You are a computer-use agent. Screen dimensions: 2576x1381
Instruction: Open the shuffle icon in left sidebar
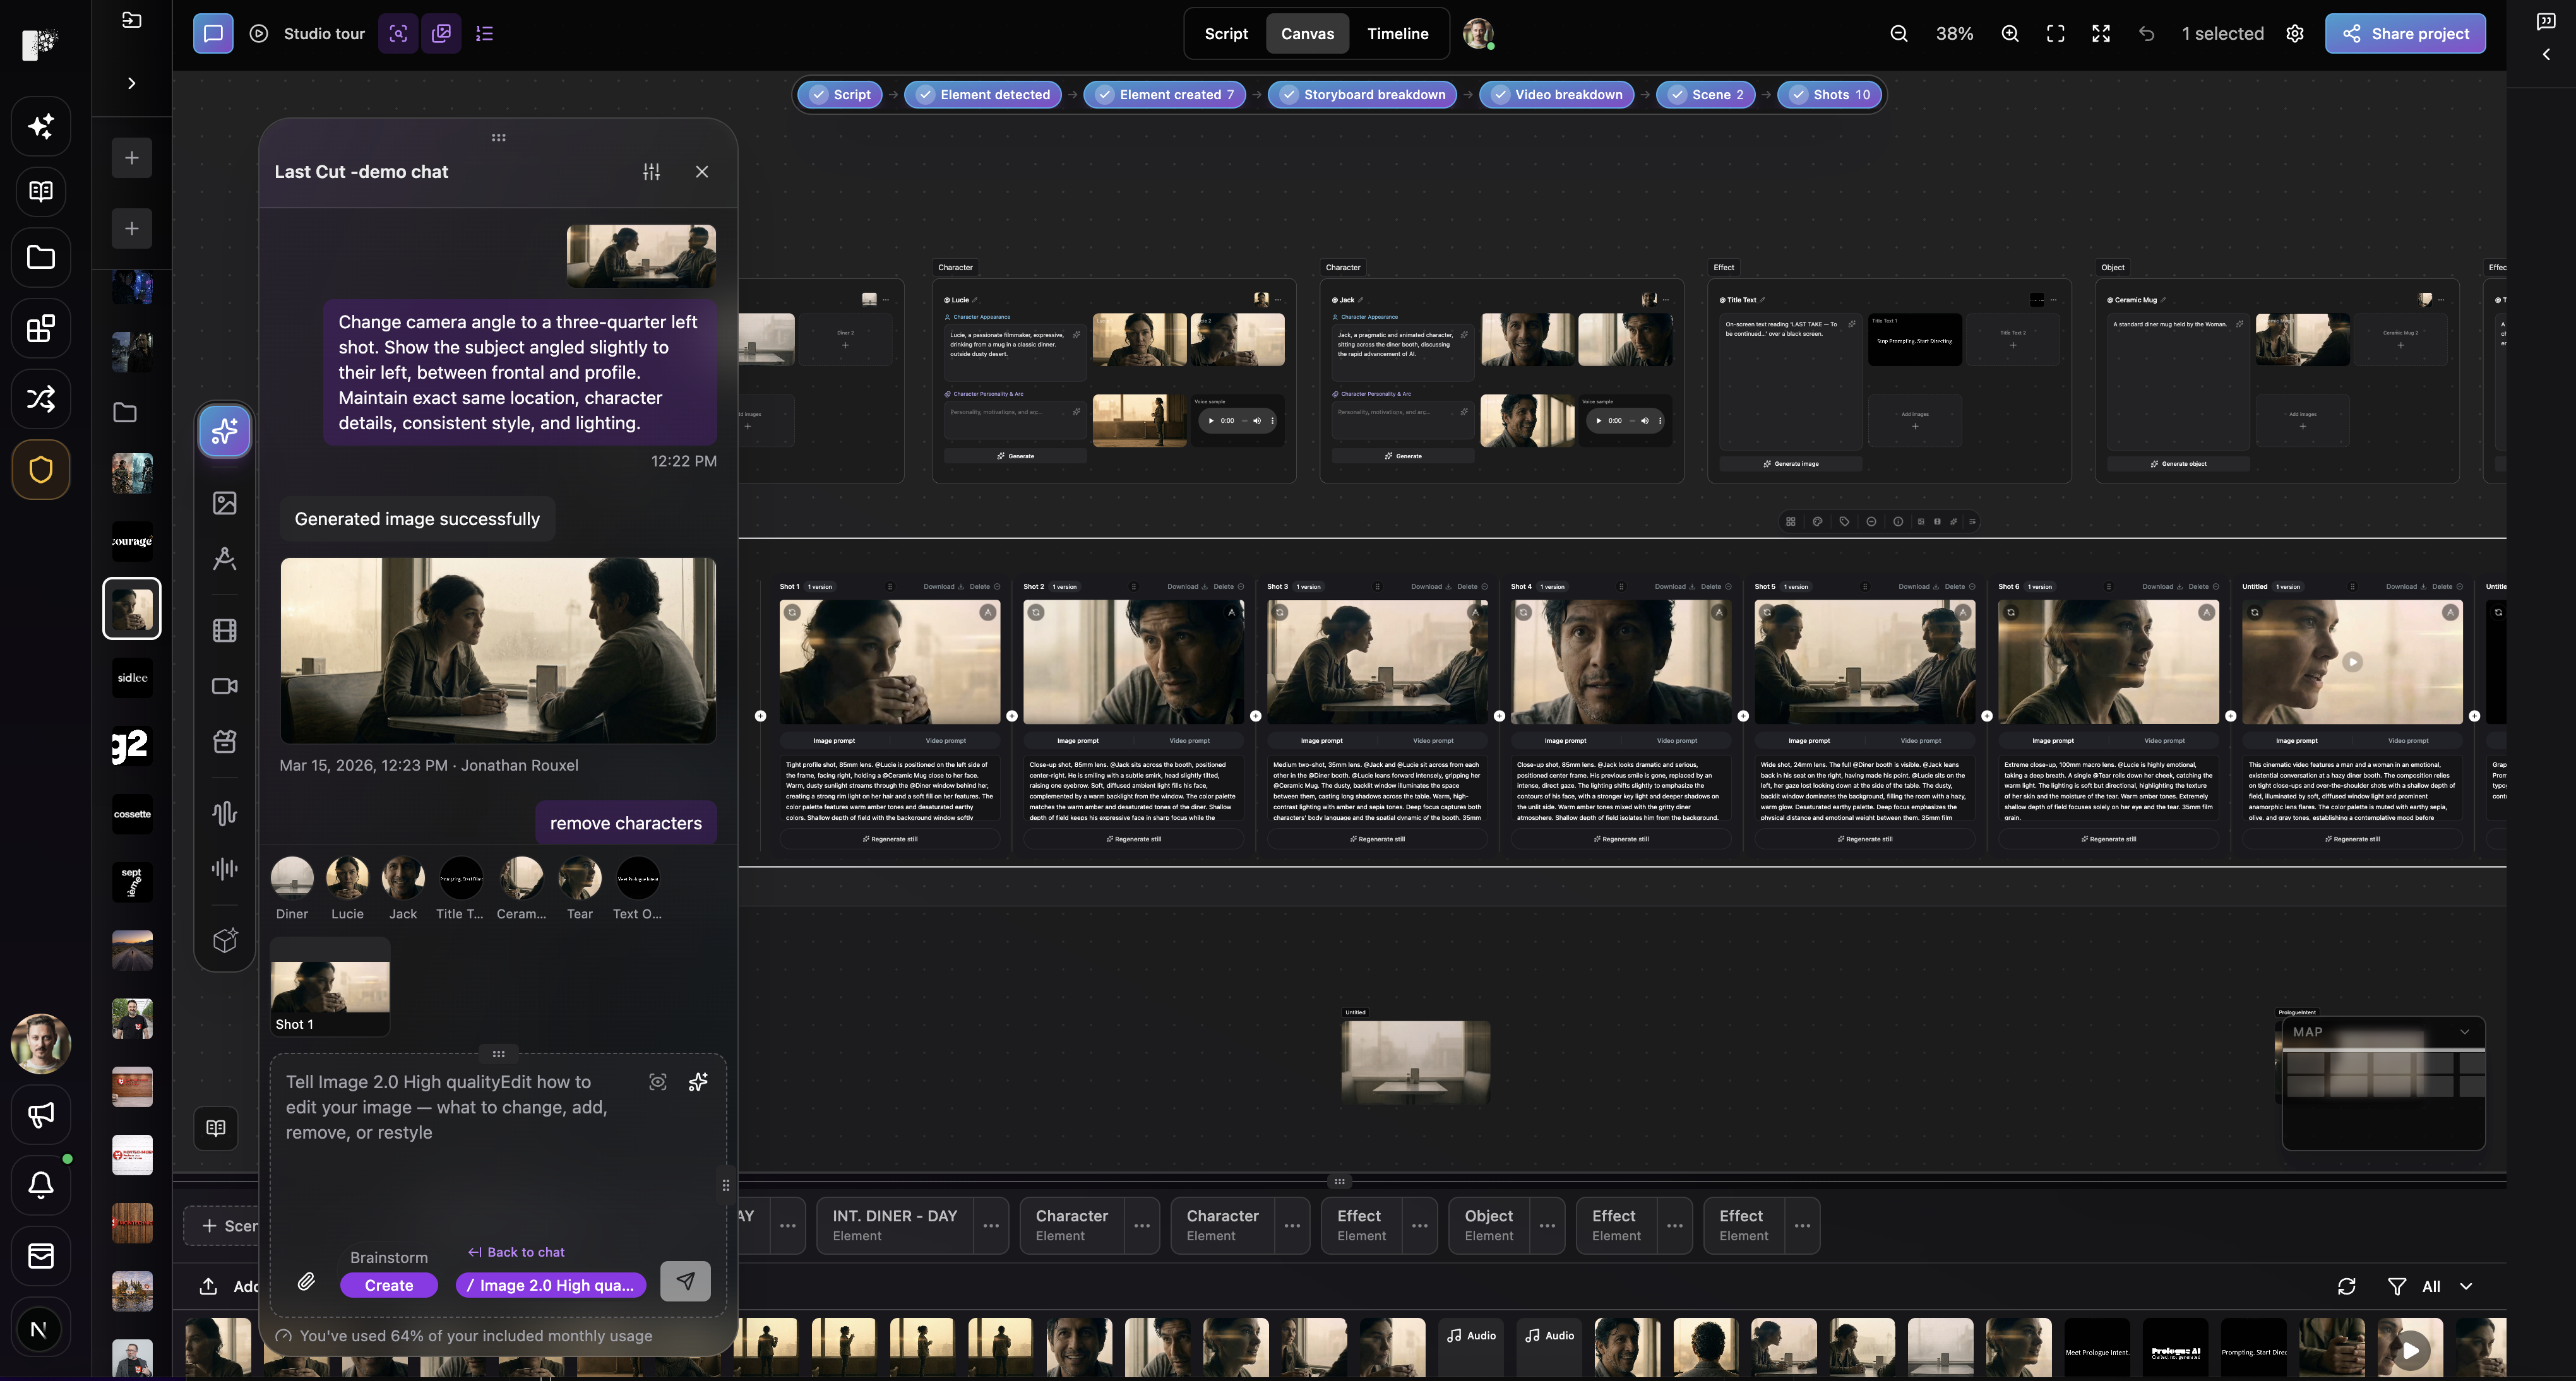(41, 399)
